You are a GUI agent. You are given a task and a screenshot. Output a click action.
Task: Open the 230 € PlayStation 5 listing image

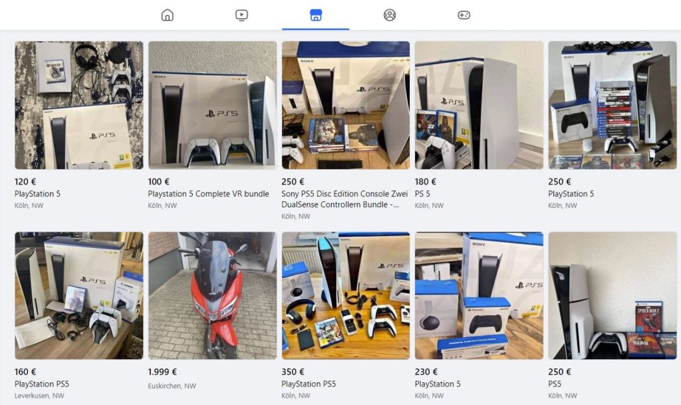479,295
